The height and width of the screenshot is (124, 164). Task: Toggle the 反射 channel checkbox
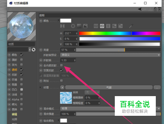coord(22,74)
